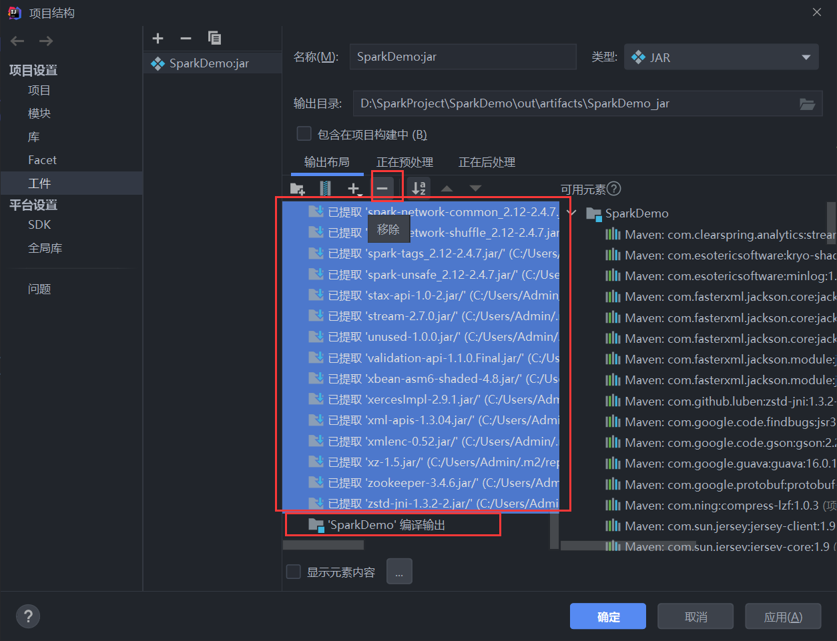Enable Show content of elements checkbox

(293, 572)
